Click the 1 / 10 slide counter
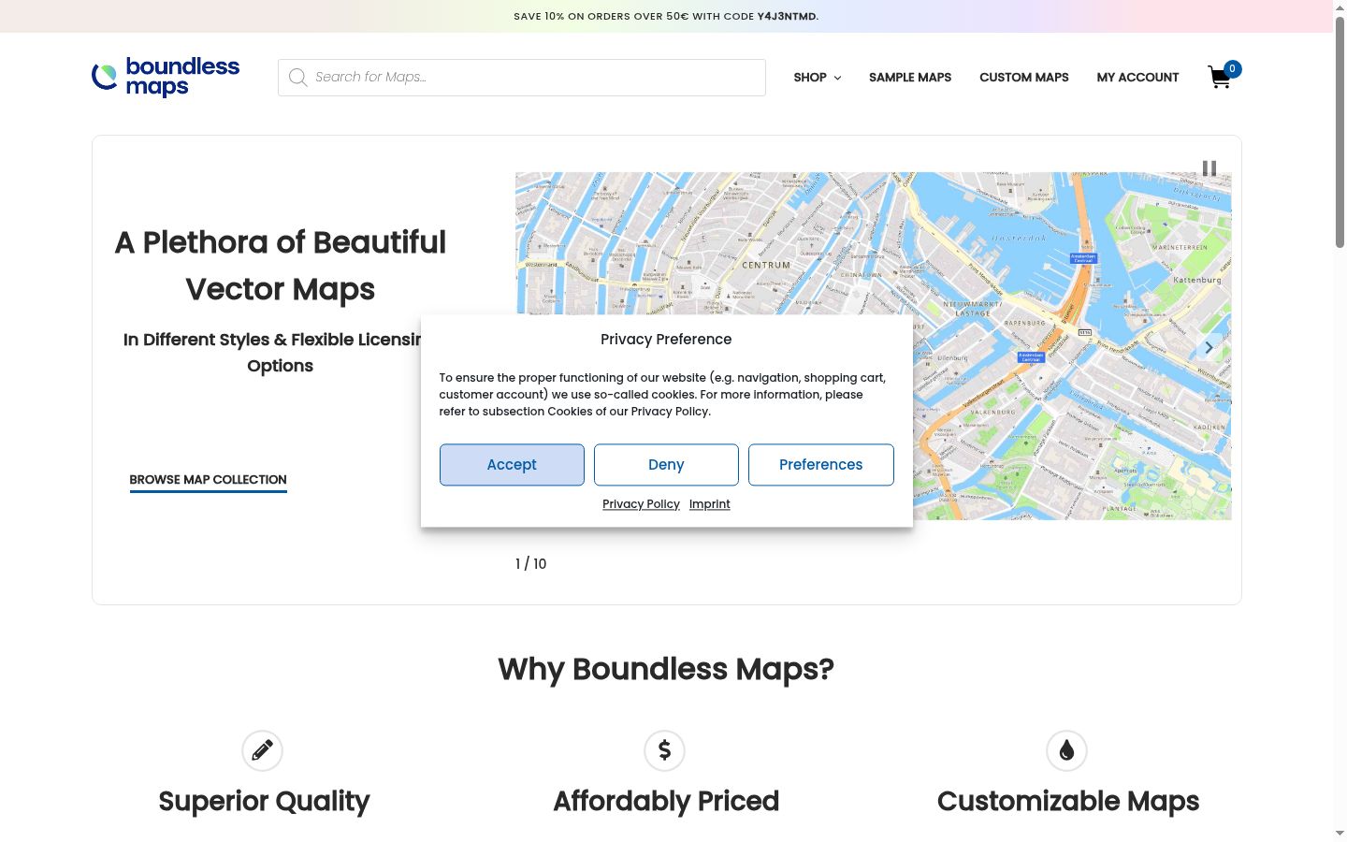The width and height of the screenshot is (1347, 842). (x=530, y=564)
